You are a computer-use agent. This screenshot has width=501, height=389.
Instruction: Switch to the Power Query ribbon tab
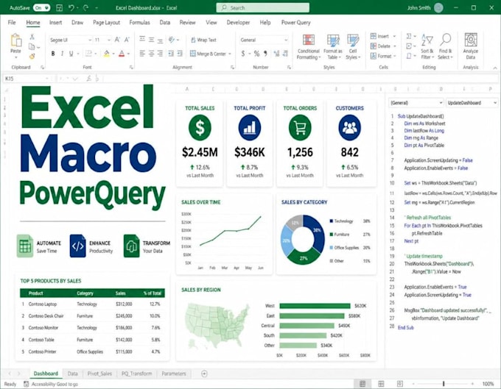pyautogui.click(x=295, y=22)
